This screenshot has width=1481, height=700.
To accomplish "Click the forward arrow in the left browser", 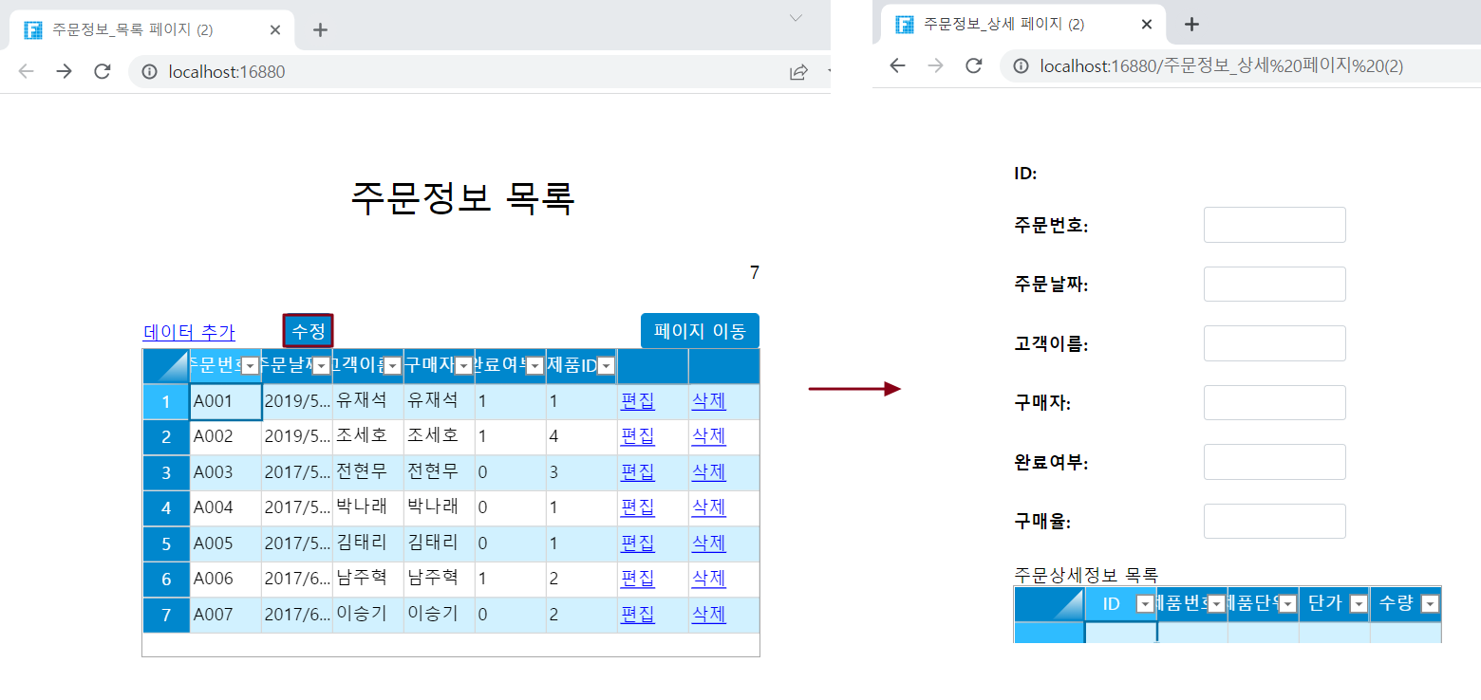I will (64, 72).
